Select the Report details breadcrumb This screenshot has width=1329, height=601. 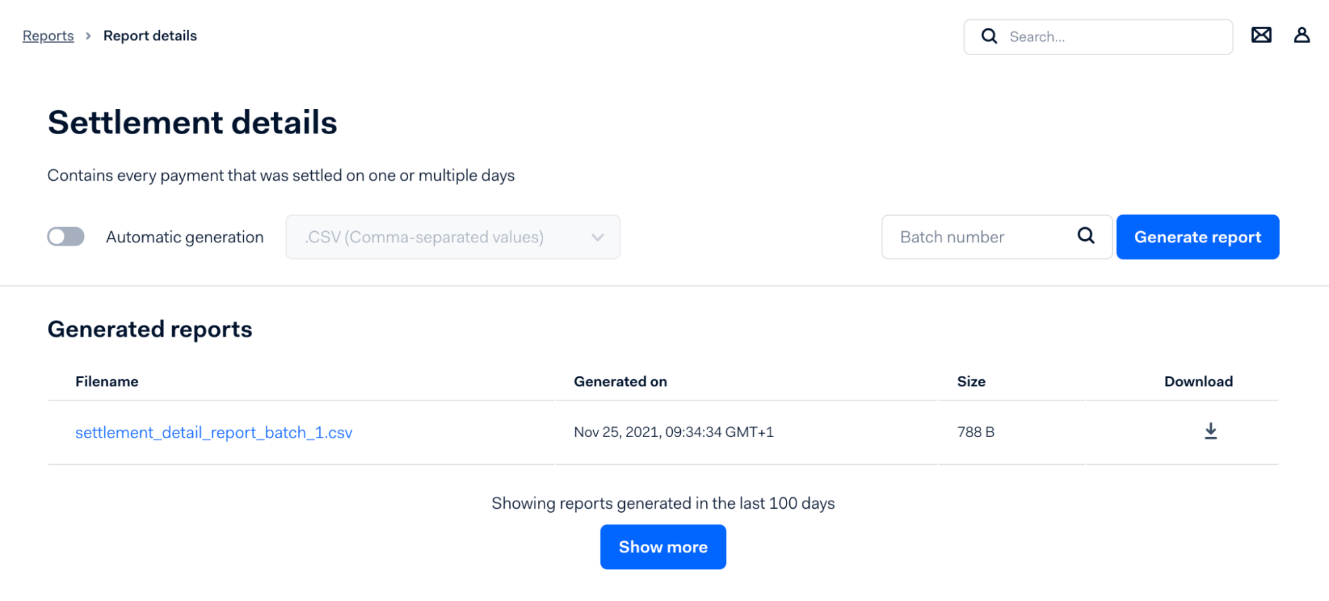tap(150, 36)
